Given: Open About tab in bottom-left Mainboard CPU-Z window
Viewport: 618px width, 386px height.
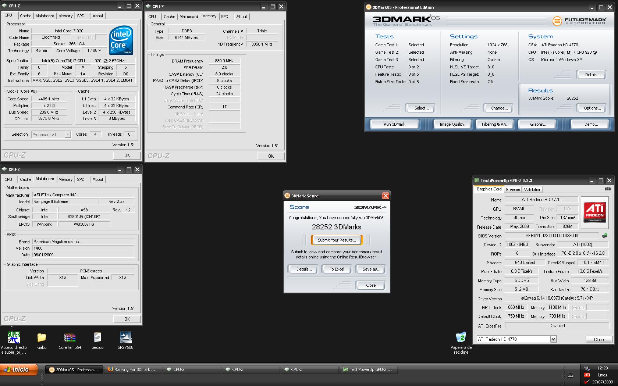Looking at the screenshot, I should click(x=98, y=179).
